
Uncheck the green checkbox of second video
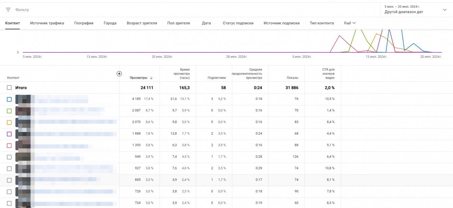point(9,111)
